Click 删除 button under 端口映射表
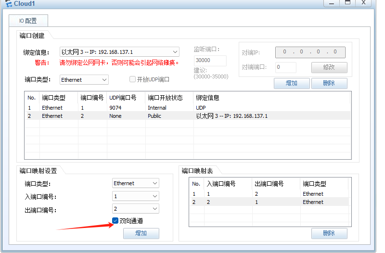Viewport: 385px width, 253px height. click(329, 233)
